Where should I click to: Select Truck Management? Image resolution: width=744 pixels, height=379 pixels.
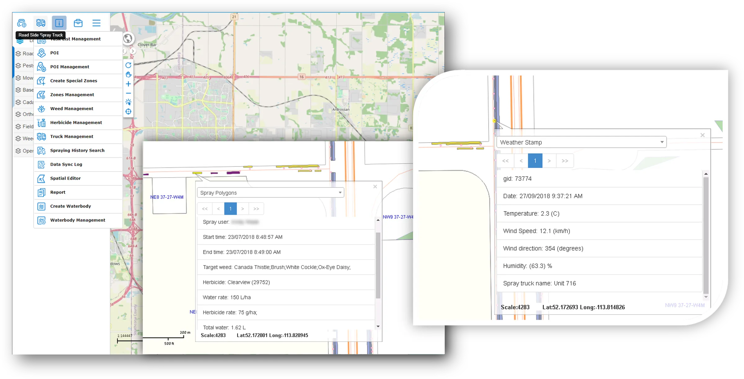[x=78, y=137]
